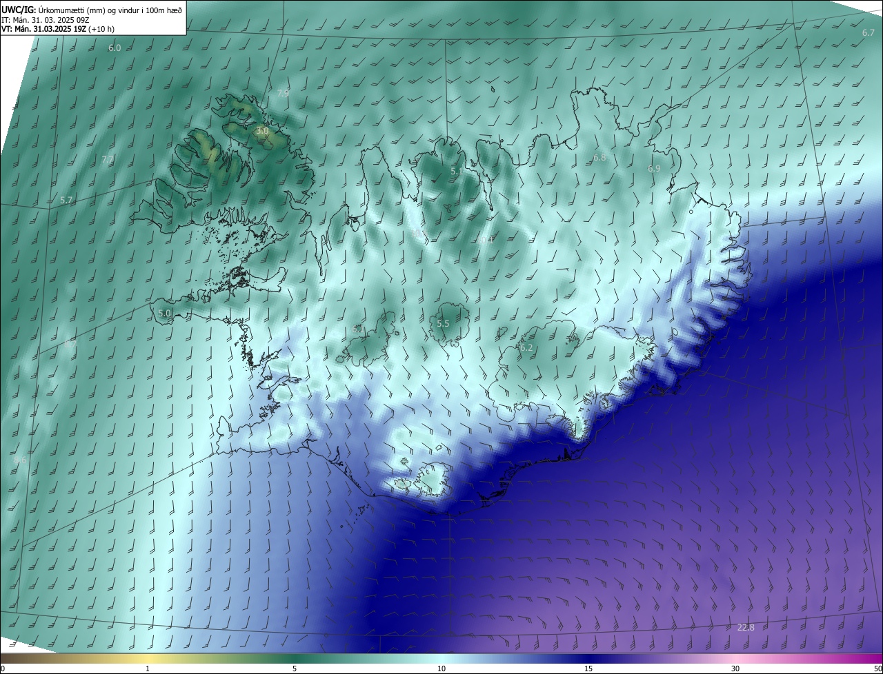Click the 10 tick on the color scale
This screenshot has height=674, width=883.
(441, 669)
